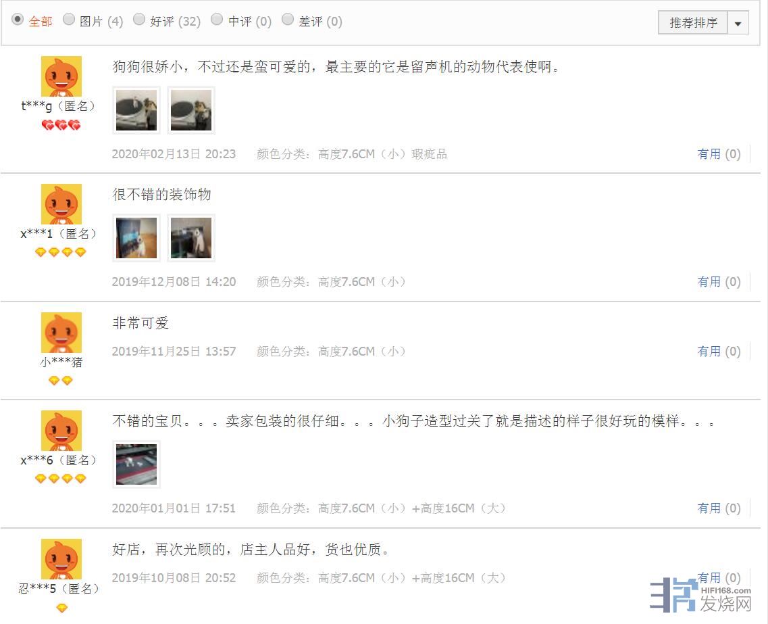Select the 好评 (32) filter radio
Viewport: 768px width, 624px height.
pyautogui.click(x=139, y=19)
